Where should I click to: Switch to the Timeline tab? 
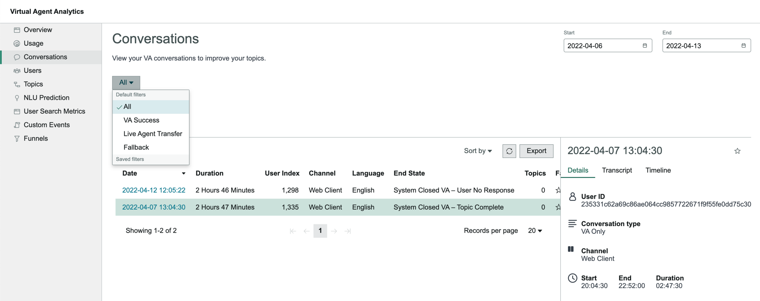click(658, 171)
